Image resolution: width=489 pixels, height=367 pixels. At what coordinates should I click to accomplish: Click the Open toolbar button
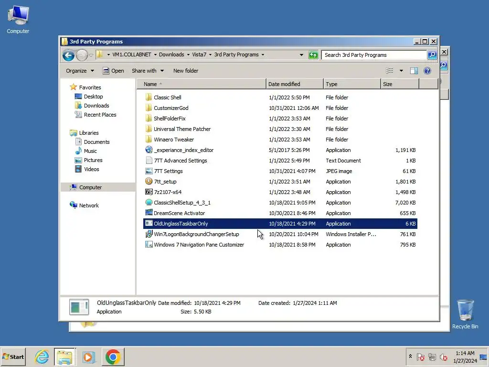coord(114,71)
